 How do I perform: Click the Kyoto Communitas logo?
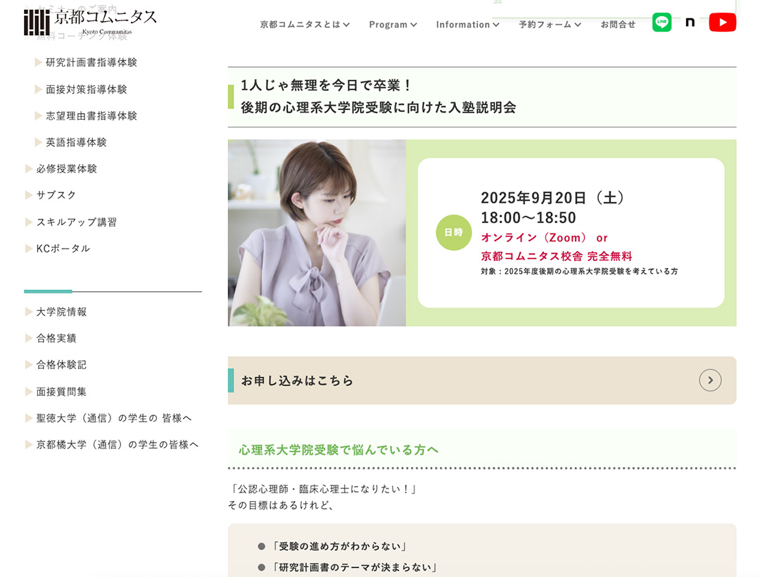coord(90,22)
